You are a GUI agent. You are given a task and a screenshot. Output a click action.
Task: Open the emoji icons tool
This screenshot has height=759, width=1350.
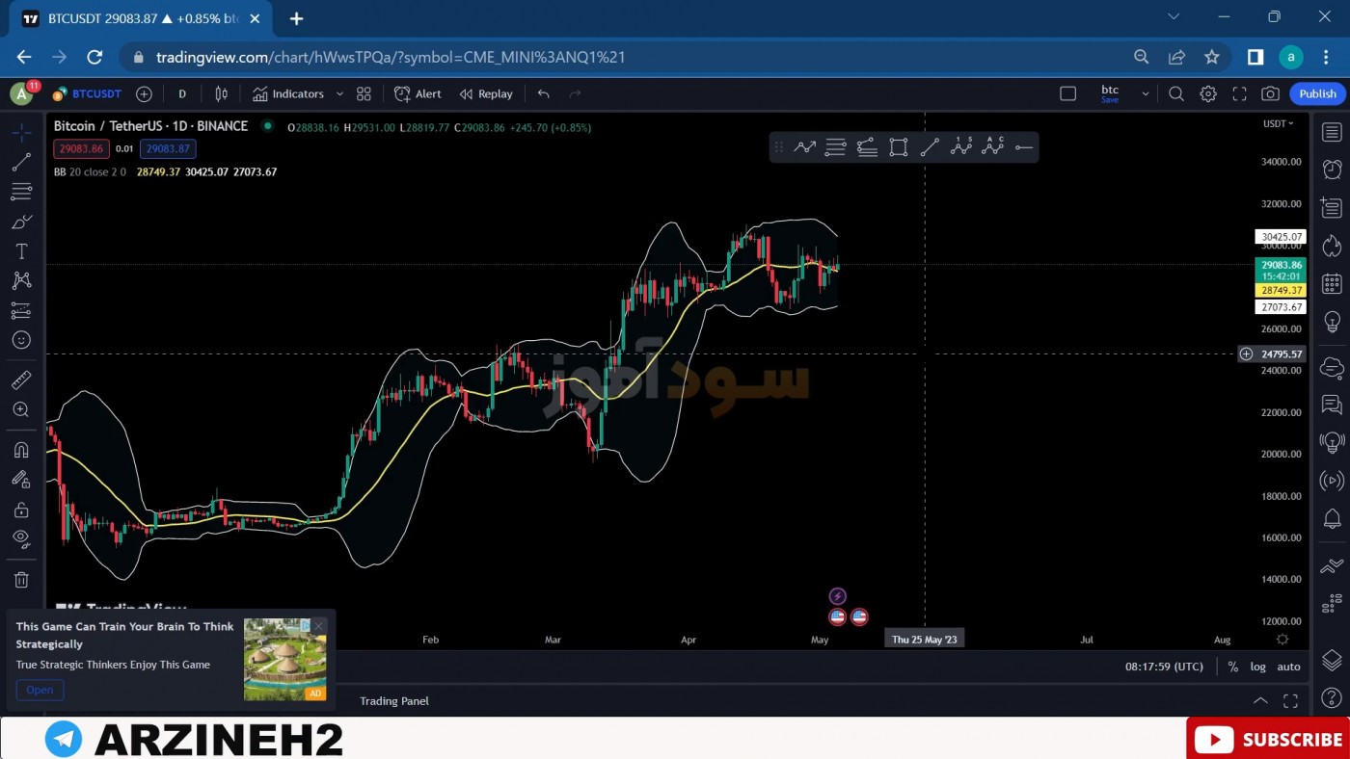click(x=21, y=340)
